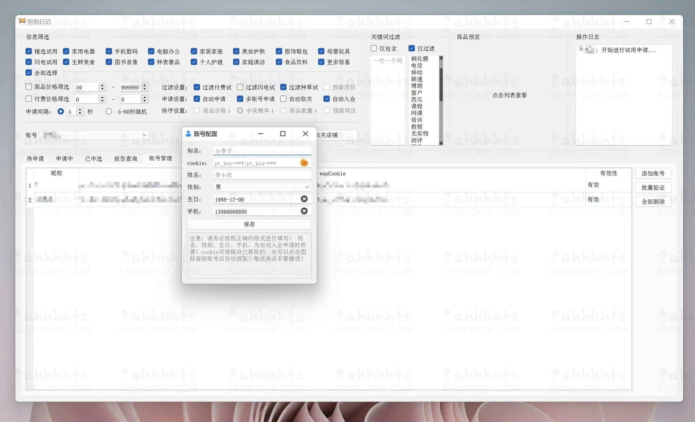Viewport: 695px width, 422px height.
Task: Clear the birthday field with its X icon
Action: pyautogui.click(x=304, y=199)
